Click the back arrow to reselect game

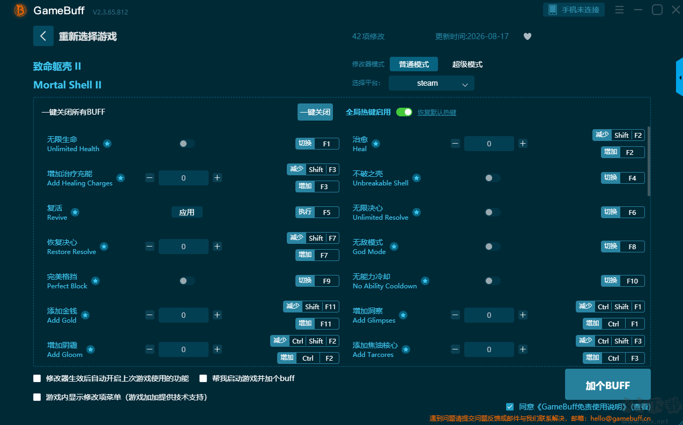(43, 36)
